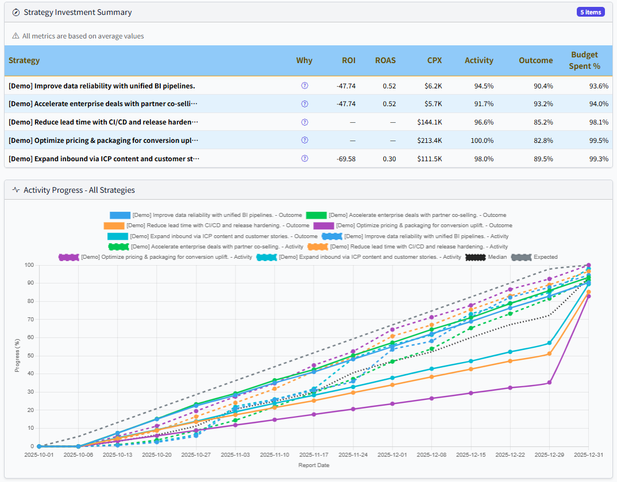
Task: Open the Why help icon for the data reliability strategy
Action: (x=304, y=85)
